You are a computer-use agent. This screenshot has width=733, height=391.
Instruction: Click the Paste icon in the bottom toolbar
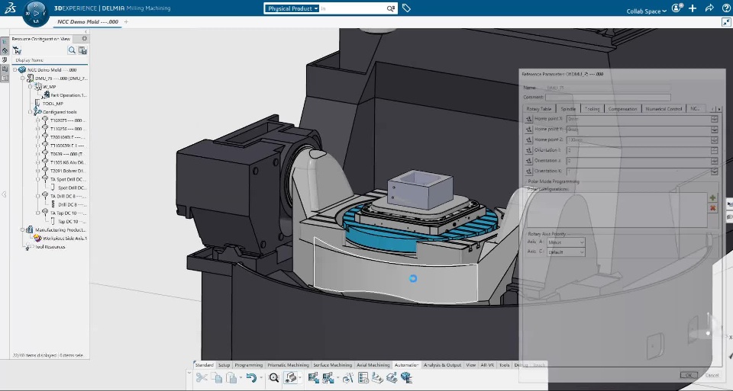click(x=231, y=377)
